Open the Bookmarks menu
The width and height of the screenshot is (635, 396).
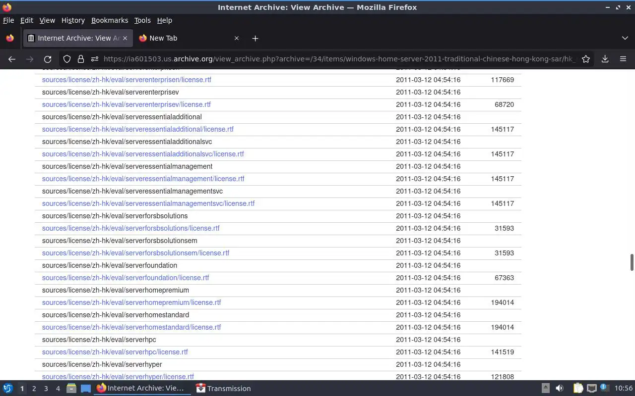tap(110, 20)
